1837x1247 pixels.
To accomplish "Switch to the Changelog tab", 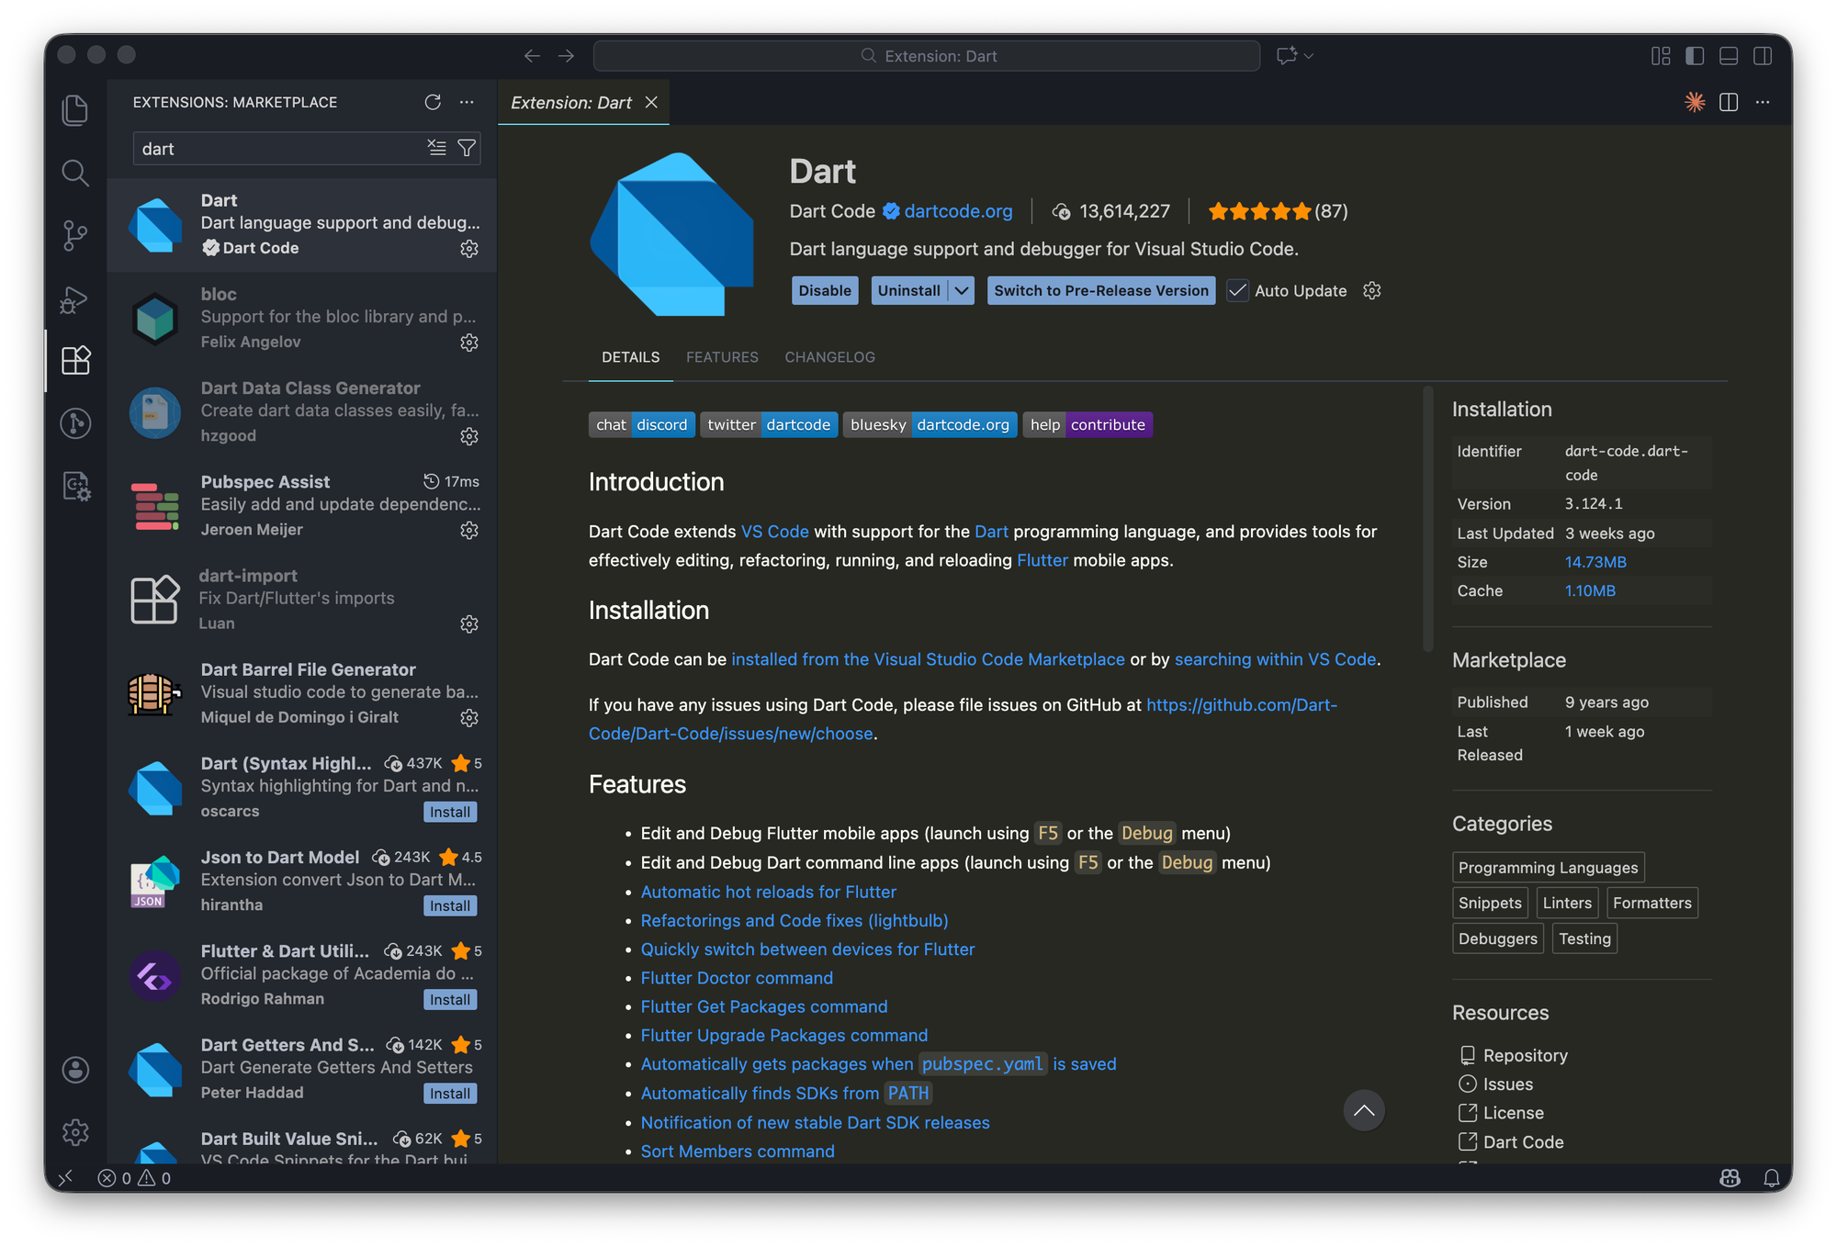I will tap(829, 357).
